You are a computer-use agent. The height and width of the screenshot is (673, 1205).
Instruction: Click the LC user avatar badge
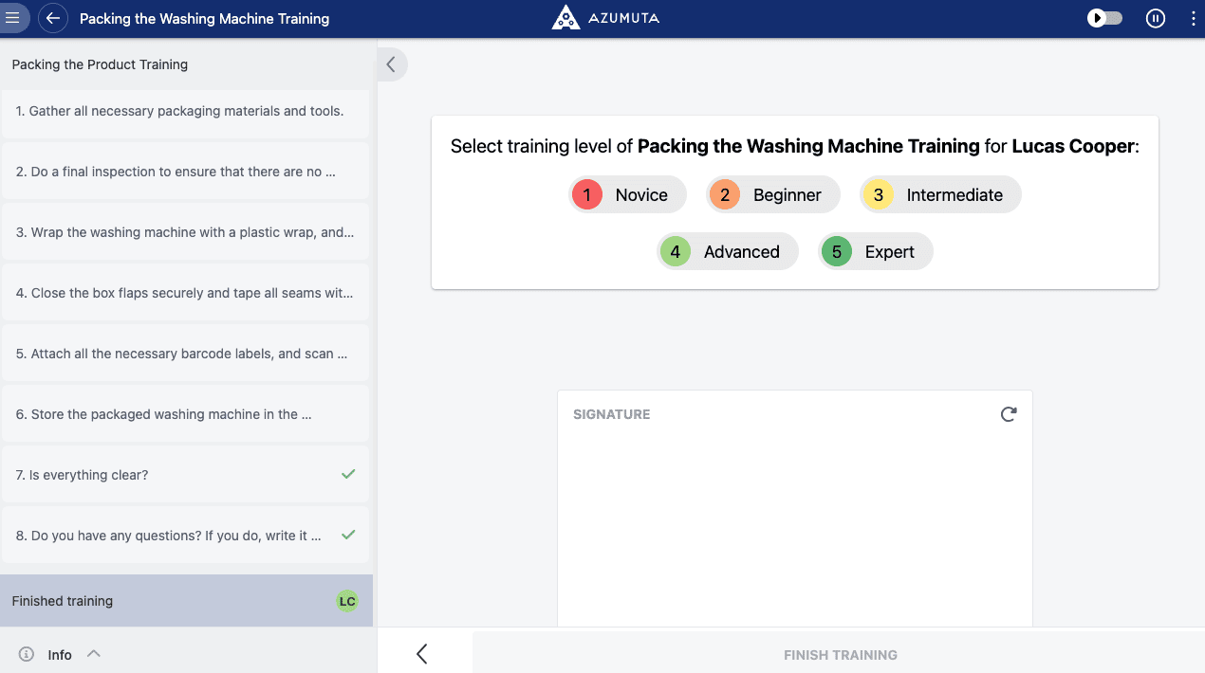[x=347, y=601]
